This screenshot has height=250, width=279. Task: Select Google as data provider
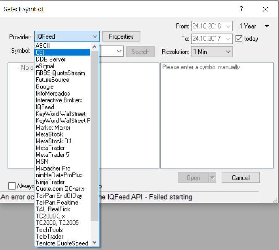[x=44, y=87]
